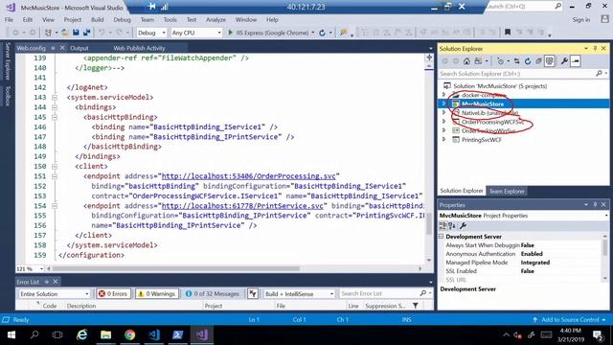The height and width of the screenshot is (345, 613).
Task: Toggle the pin on the Web.config tab
Action: pyautogui.click(x=53, y=48)
